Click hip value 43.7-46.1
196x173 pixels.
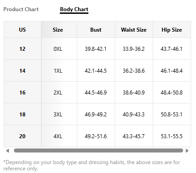[x=172, y=49]
